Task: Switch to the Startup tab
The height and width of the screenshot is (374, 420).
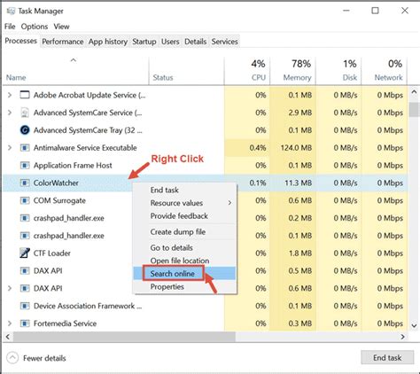Action: pyautogui.click(x=144, y=42)
